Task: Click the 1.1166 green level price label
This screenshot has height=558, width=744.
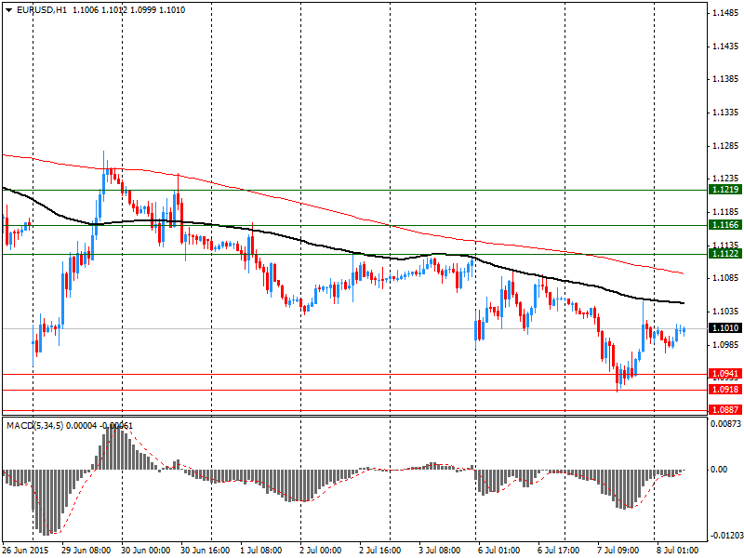Action: tap(725, 225)
